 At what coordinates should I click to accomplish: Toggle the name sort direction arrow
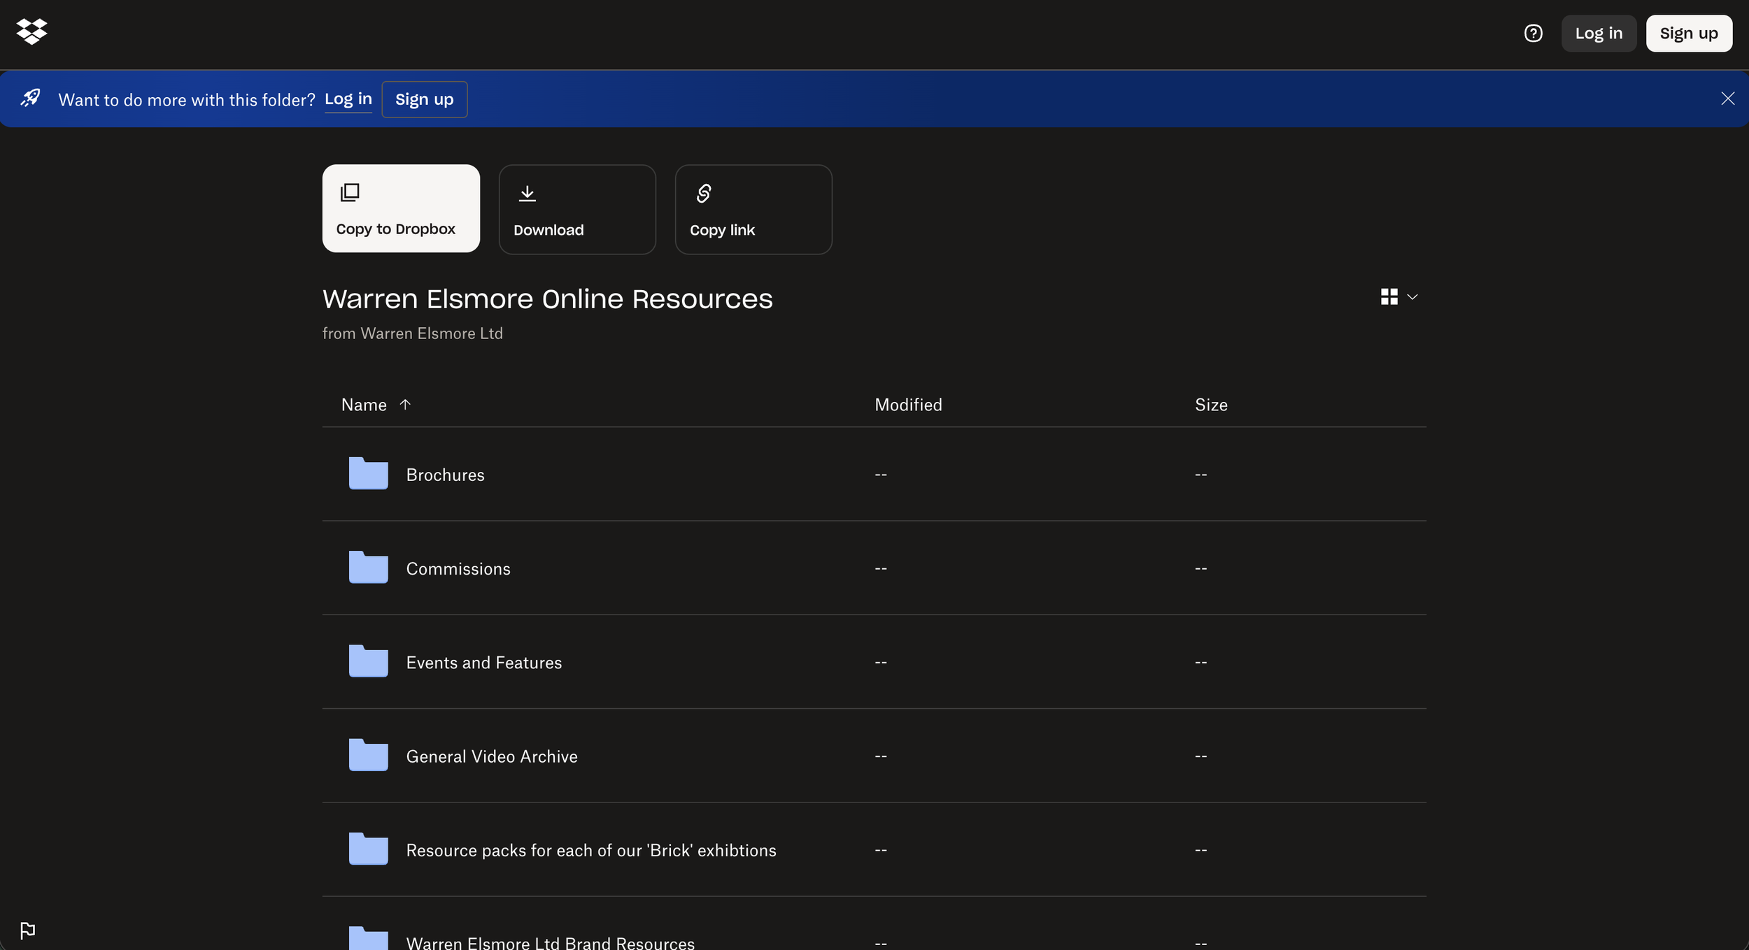404,404
